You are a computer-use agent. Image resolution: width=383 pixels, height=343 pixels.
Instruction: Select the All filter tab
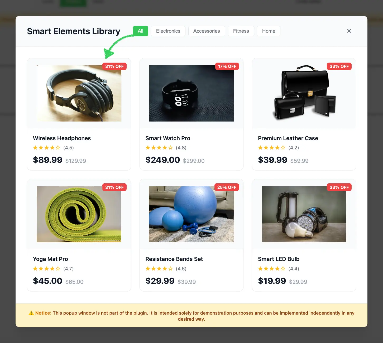(141, 31)
